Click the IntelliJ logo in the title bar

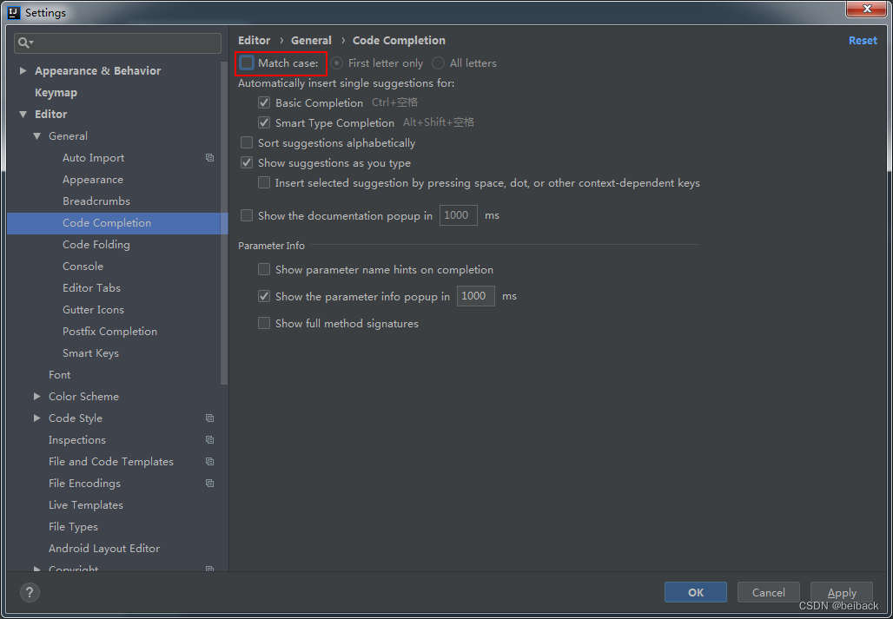[x=14, y=12]
